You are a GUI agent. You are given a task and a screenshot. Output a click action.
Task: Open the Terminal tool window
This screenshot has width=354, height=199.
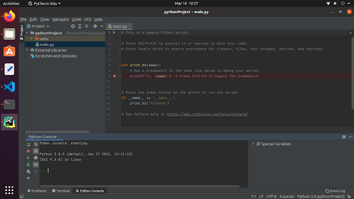61,191
